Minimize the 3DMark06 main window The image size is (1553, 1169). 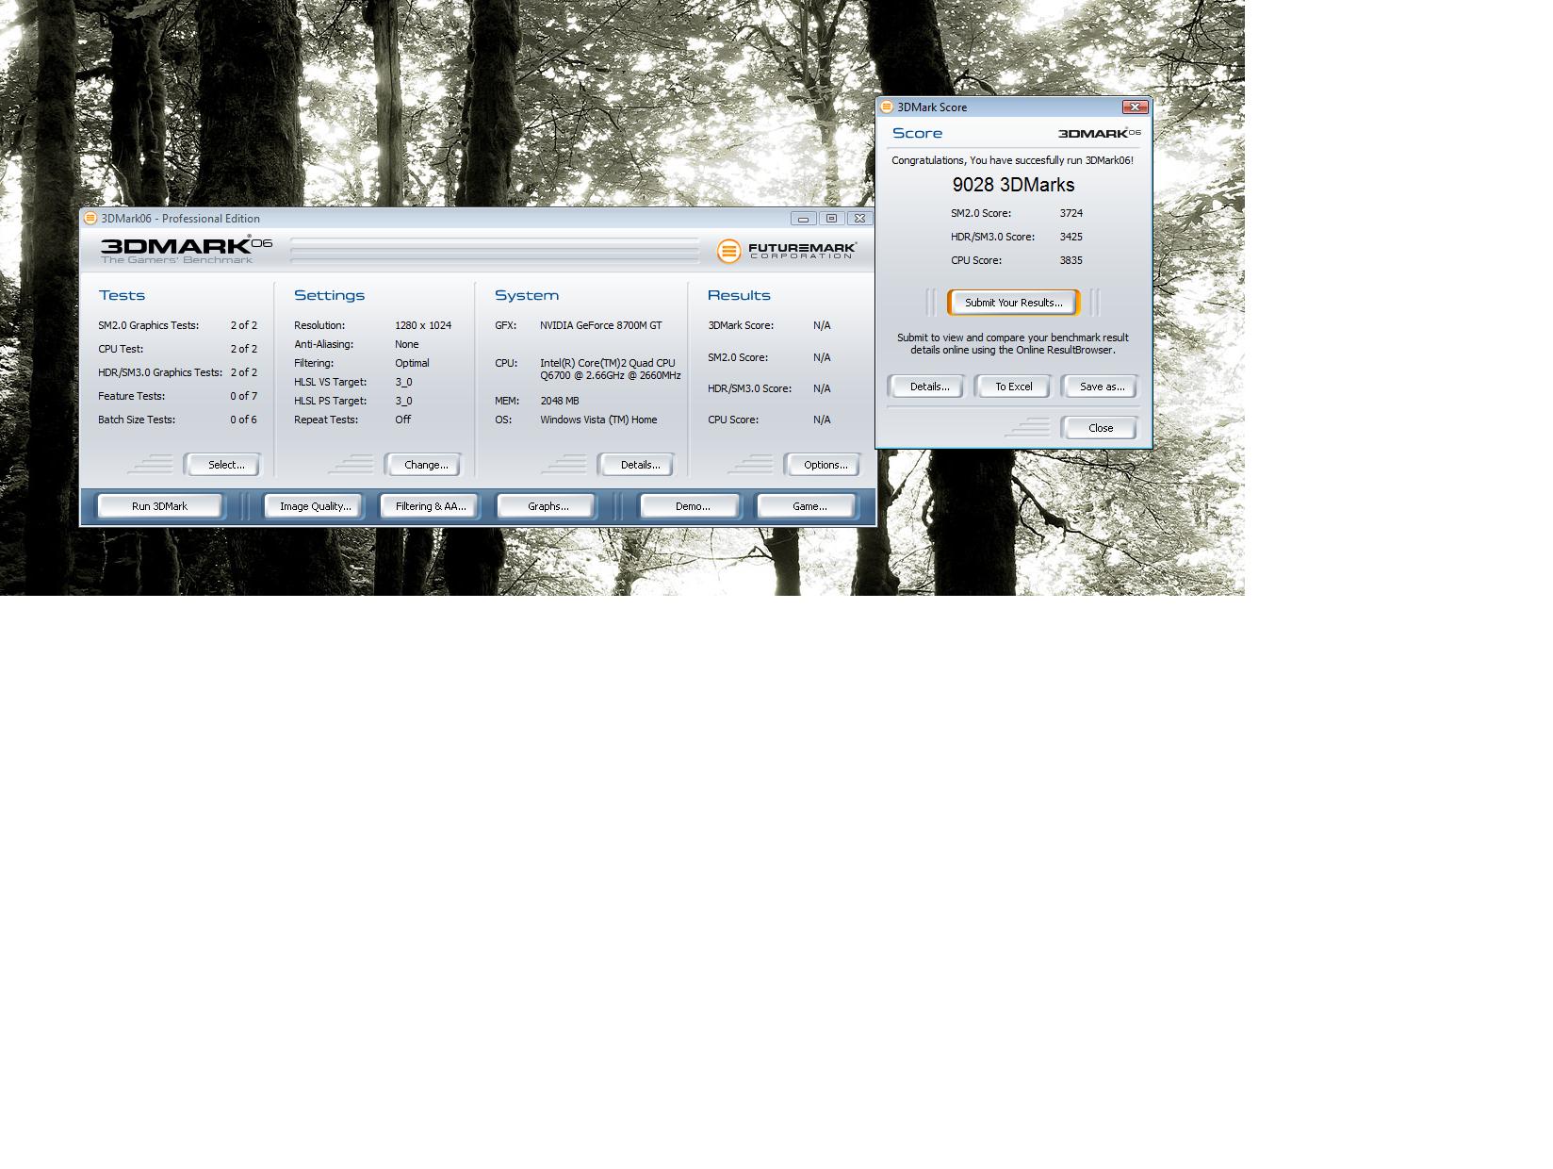click(803, 219)
